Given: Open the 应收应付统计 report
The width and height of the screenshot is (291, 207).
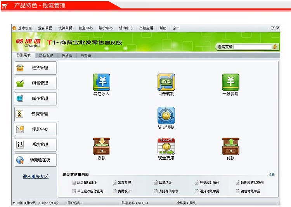Looking at the screenshot, I should [x=207, y=183].
